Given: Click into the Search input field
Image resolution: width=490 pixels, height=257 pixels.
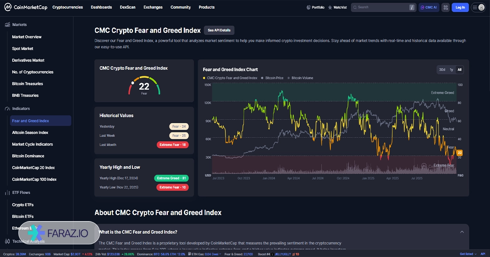Looking at the screenshot, I should (382, 7).
